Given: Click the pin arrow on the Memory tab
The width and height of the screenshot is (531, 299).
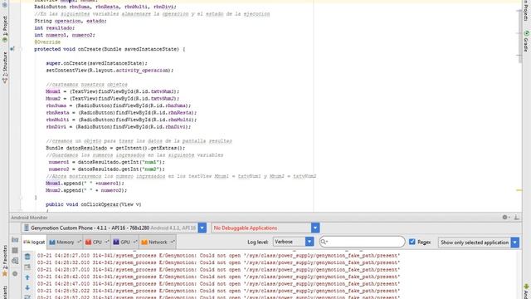Looking at the screenshot, I should pyautogui.click(x=79, y=242).
